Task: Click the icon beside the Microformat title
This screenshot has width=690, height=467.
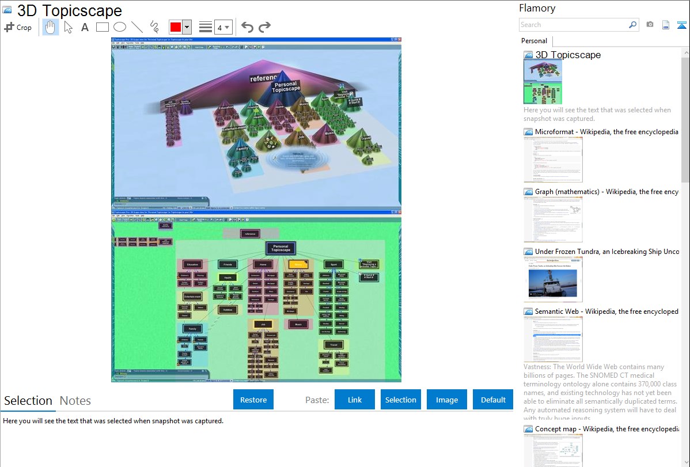Action: click(528, 132)
